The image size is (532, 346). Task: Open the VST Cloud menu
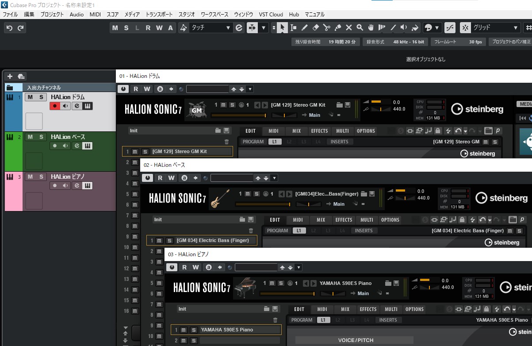(x=271, y=15)
